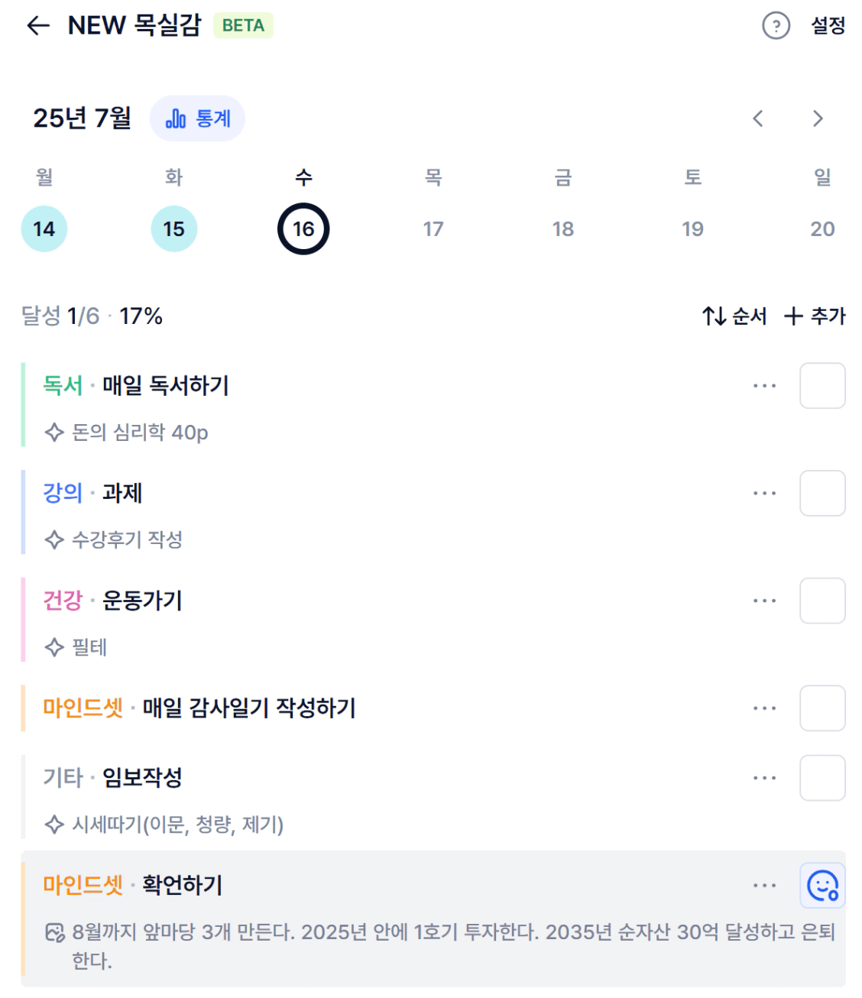This screenshot has height=998, width=862.
Task: Go back using the left arrow icon
Action: (x=37, y=26)
